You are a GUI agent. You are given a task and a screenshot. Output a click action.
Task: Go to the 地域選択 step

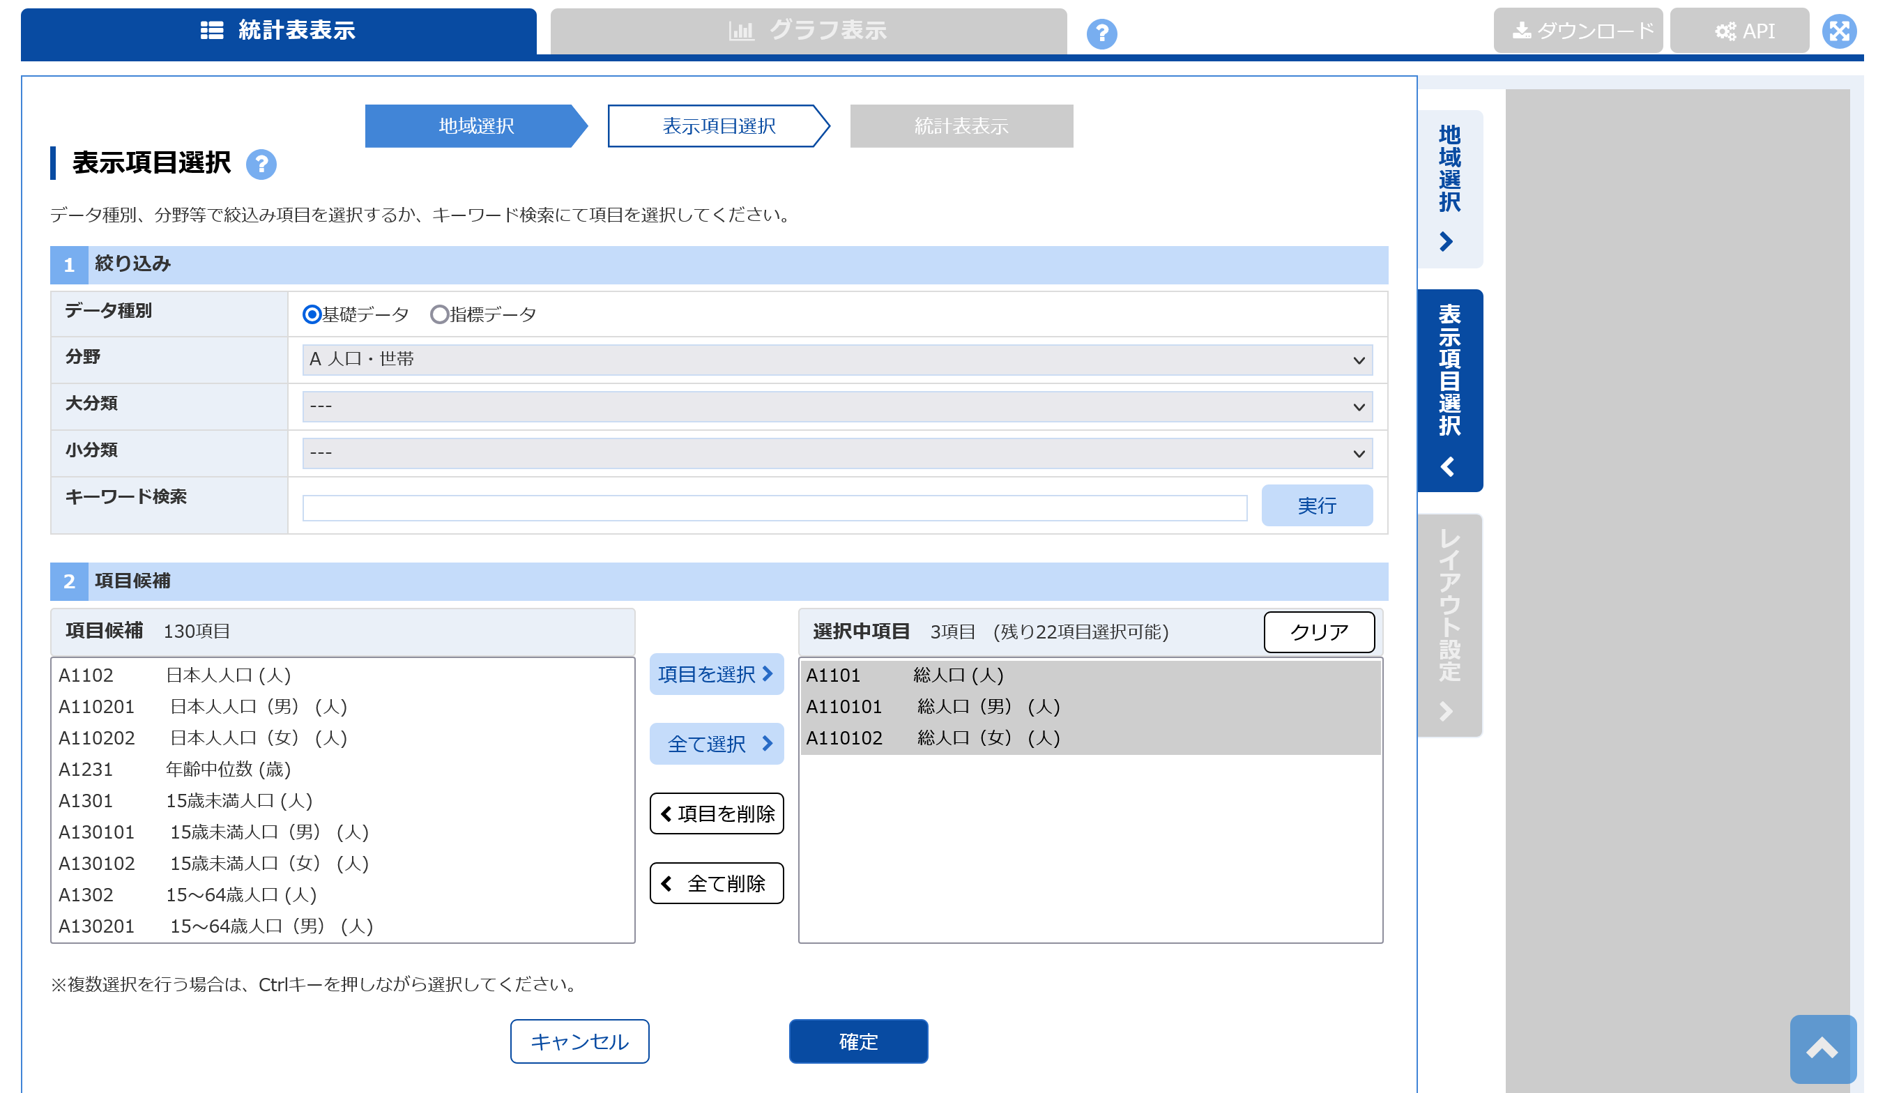click(x=475, y=125)
